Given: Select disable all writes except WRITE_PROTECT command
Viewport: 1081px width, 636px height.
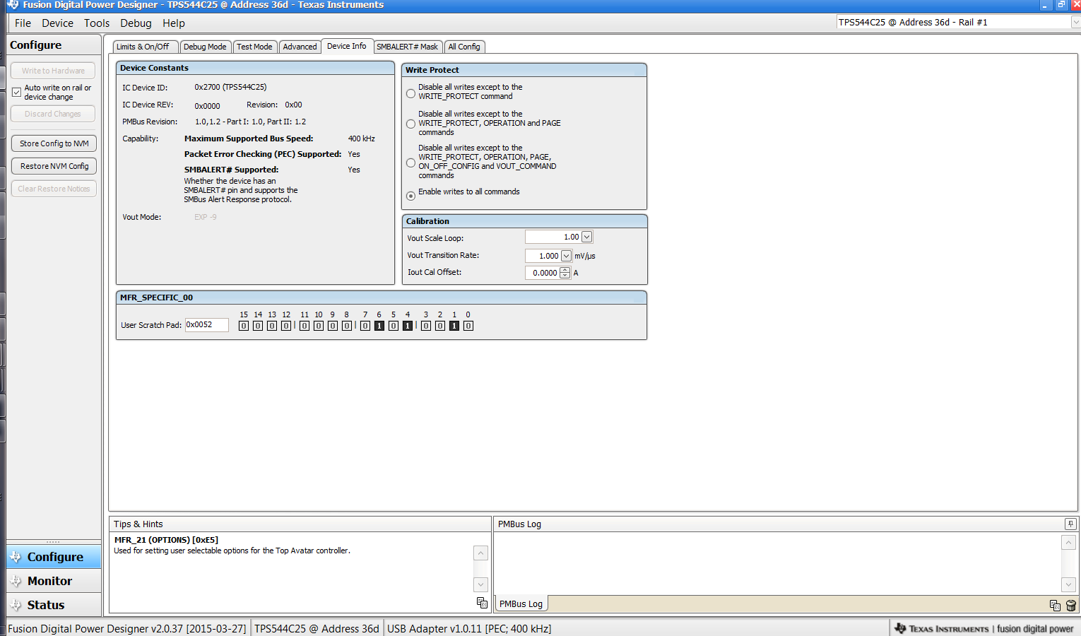Looking at the screenshot, I should (x=410, y=93).
